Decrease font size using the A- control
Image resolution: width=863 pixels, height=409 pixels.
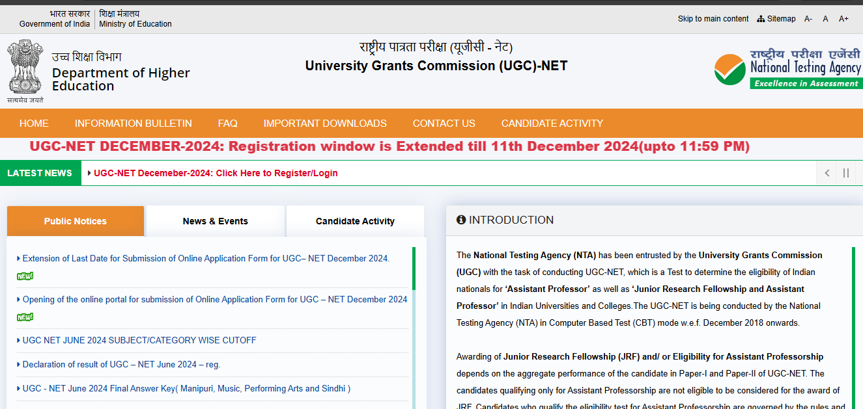[808, 18]
